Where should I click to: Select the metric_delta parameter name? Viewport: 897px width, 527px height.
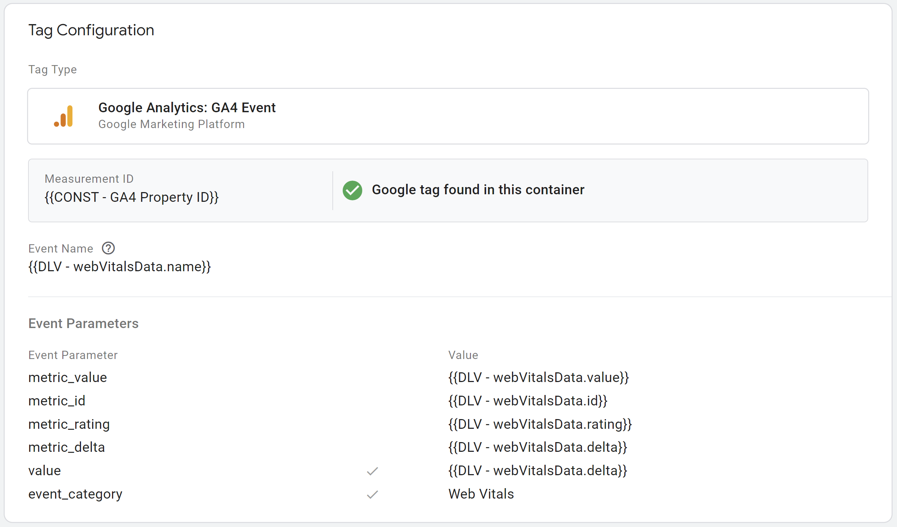click(67, 447)
